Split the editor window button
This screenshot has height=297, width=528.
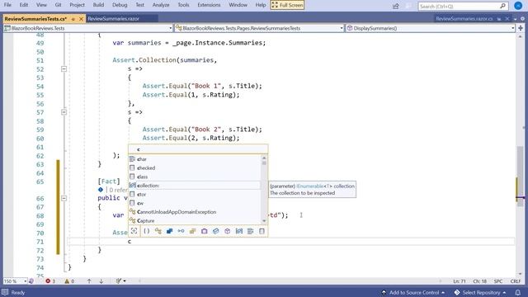coord(521,28)
